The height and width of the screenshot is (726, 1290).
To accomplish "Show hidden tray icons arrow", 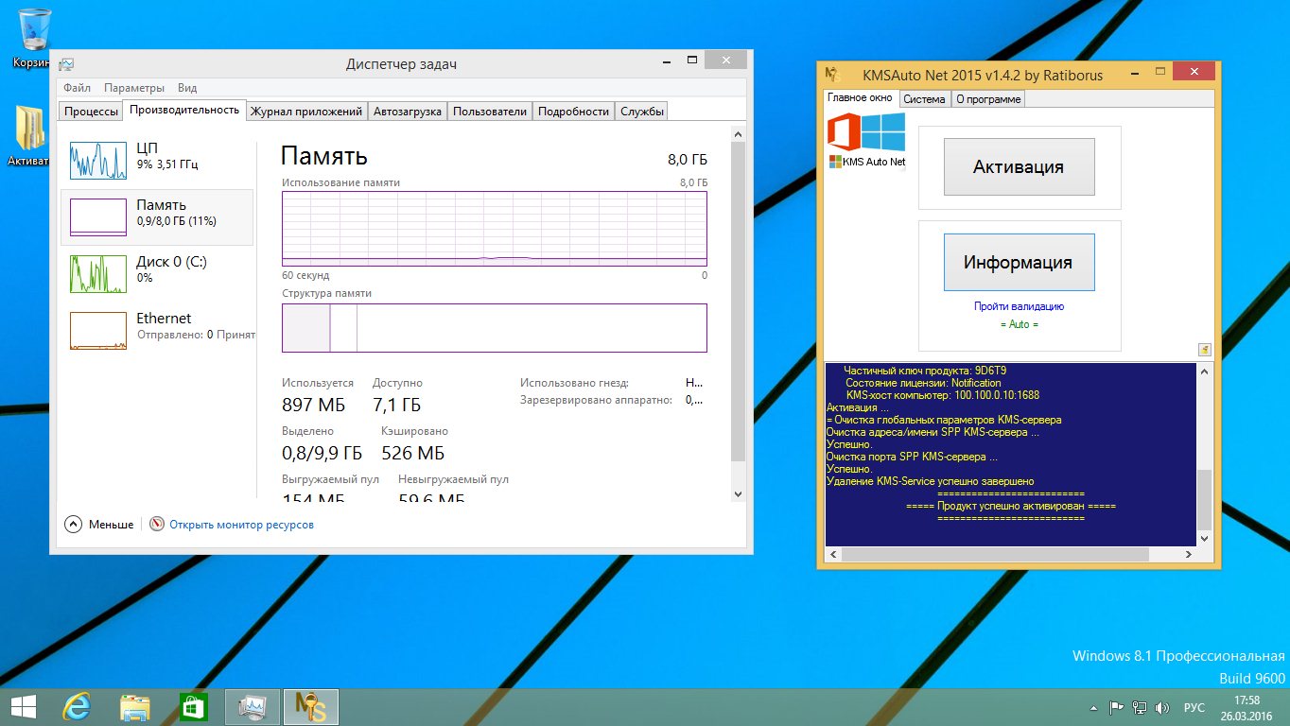I will pyautogui.click(x=1094, y=707).
